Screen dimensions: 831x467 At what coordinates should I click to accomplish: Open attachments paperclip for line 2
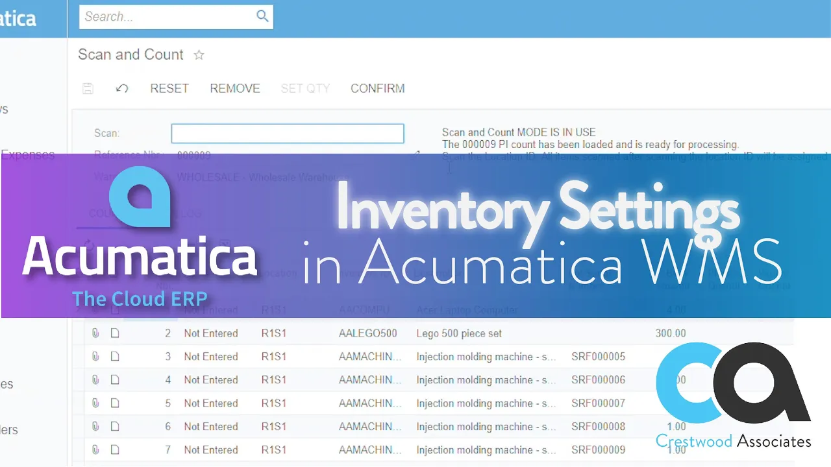pyautogui.click(x=95, y=333)
